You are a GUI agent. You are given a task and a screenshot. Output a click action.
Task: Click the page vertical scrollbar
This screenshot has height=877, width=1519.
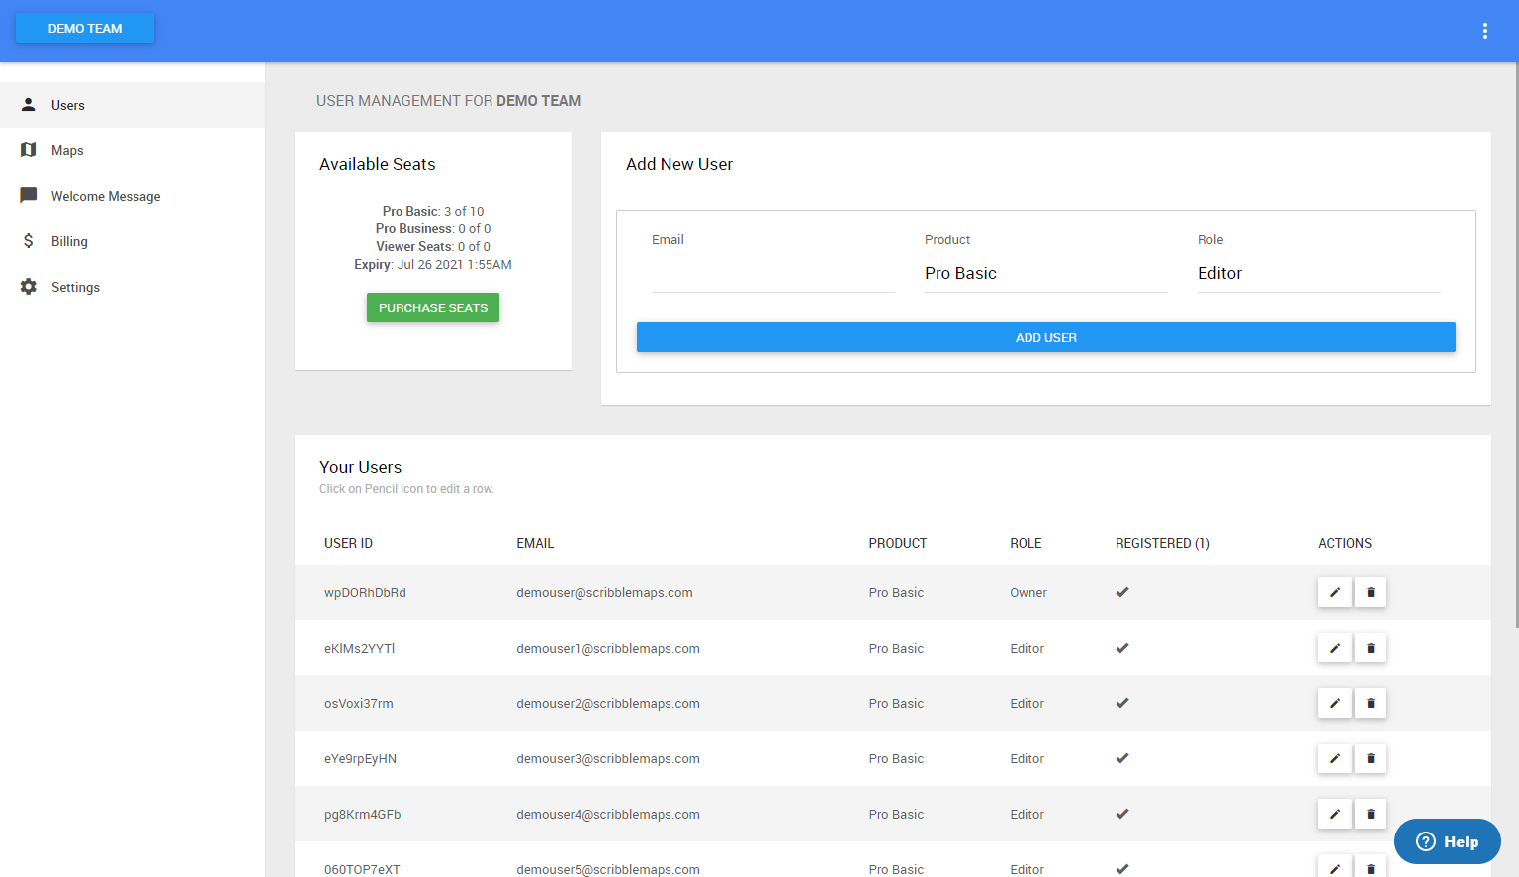pyautogui.click(x=1516, y=346)
